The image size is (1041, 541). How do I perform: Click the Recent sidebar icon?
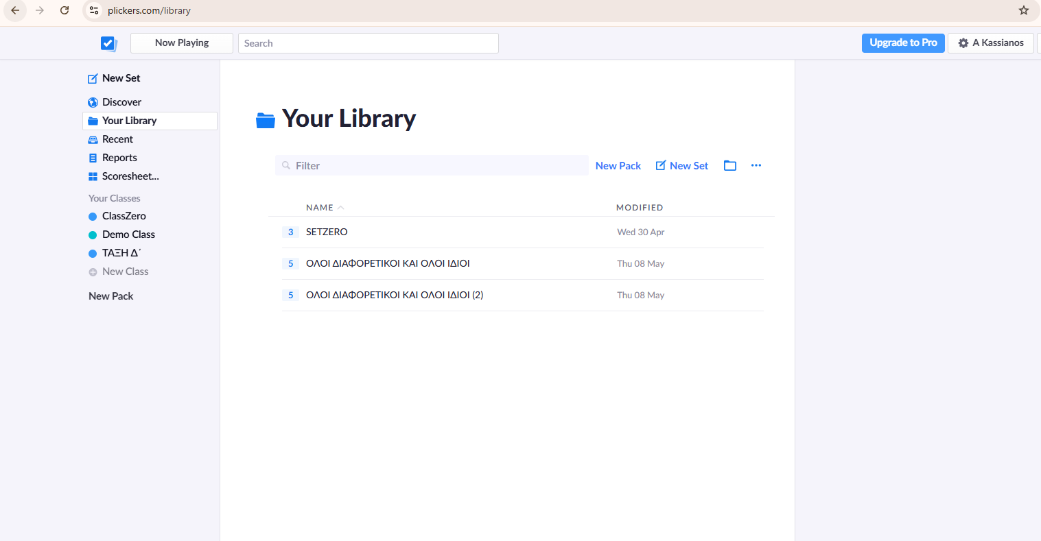pyautogui.click(x=93, y=140)
